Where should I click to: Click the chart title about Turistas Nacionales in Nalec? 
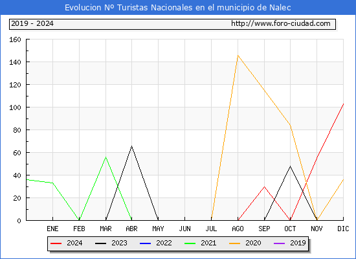(x=178, y=8)
